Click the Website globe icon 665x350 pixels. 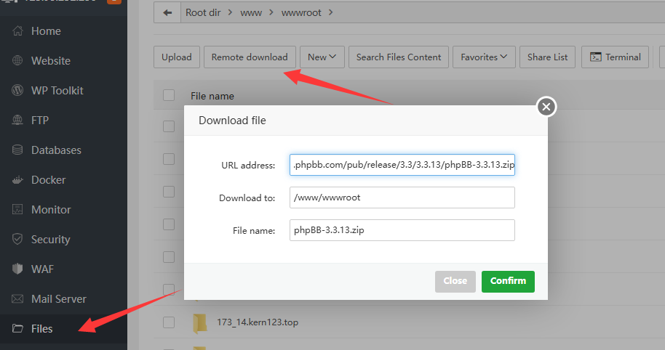pyautogui.click(x=17, y=60)
